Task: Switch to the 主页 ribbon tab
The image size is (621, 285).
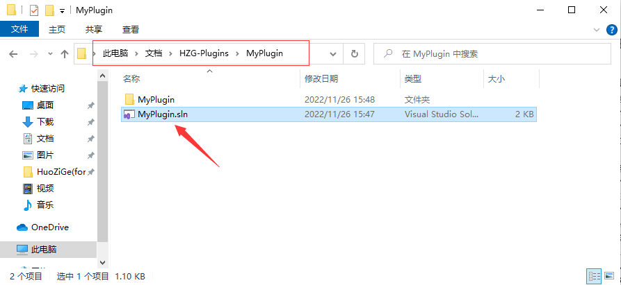Action: tap(56, 29)
